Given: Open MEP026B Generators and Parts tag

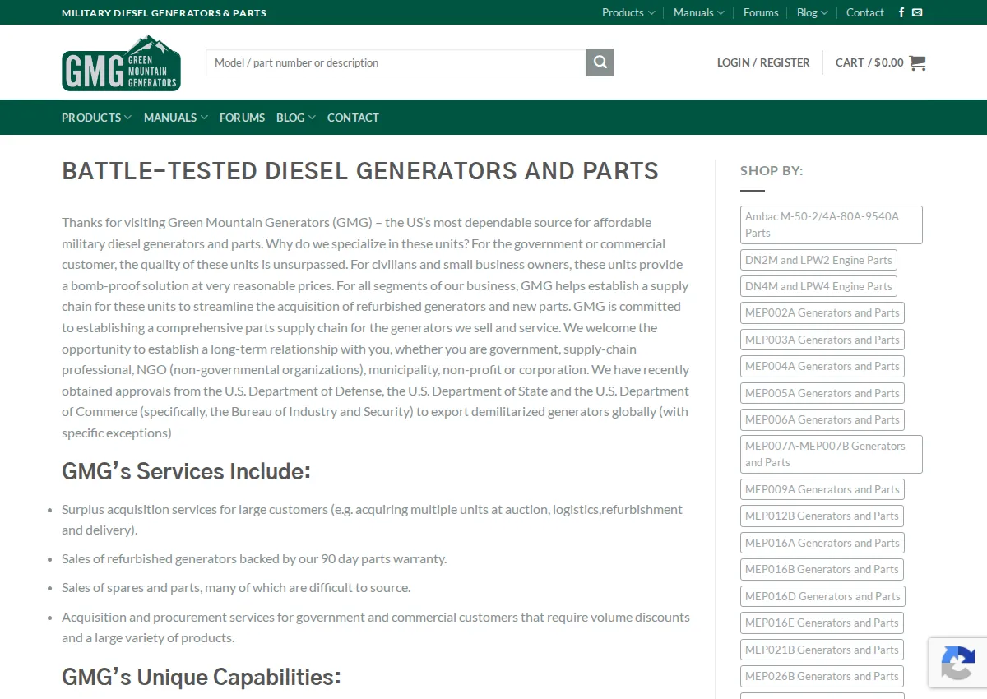Looking at the screenshot, I should pos(822,676).
